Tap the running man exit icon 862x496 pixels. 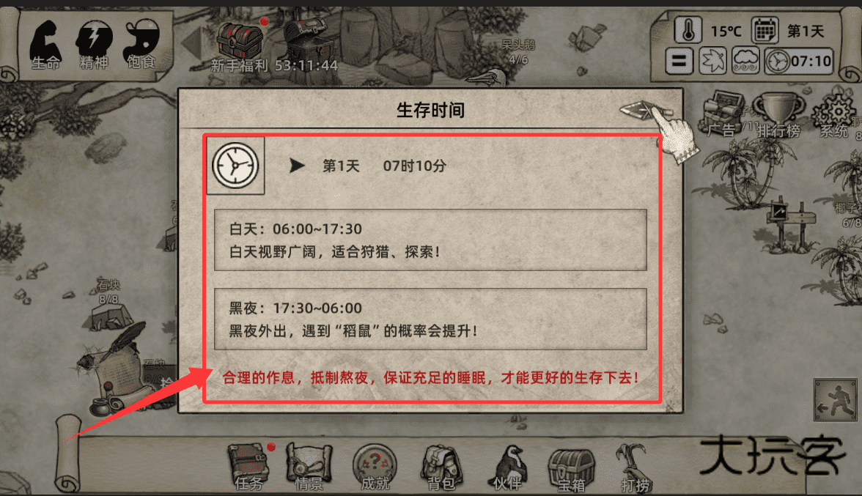pos(835,400)
